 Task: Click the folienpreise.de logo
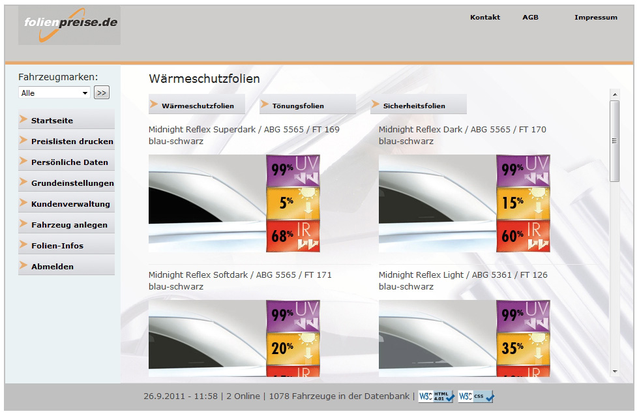coord(70,25)
